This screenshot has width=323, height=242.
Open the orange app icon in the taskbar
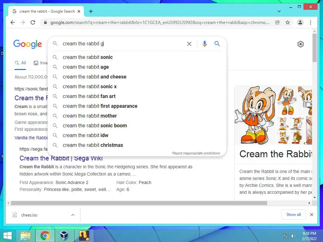[x=84, y=236]
